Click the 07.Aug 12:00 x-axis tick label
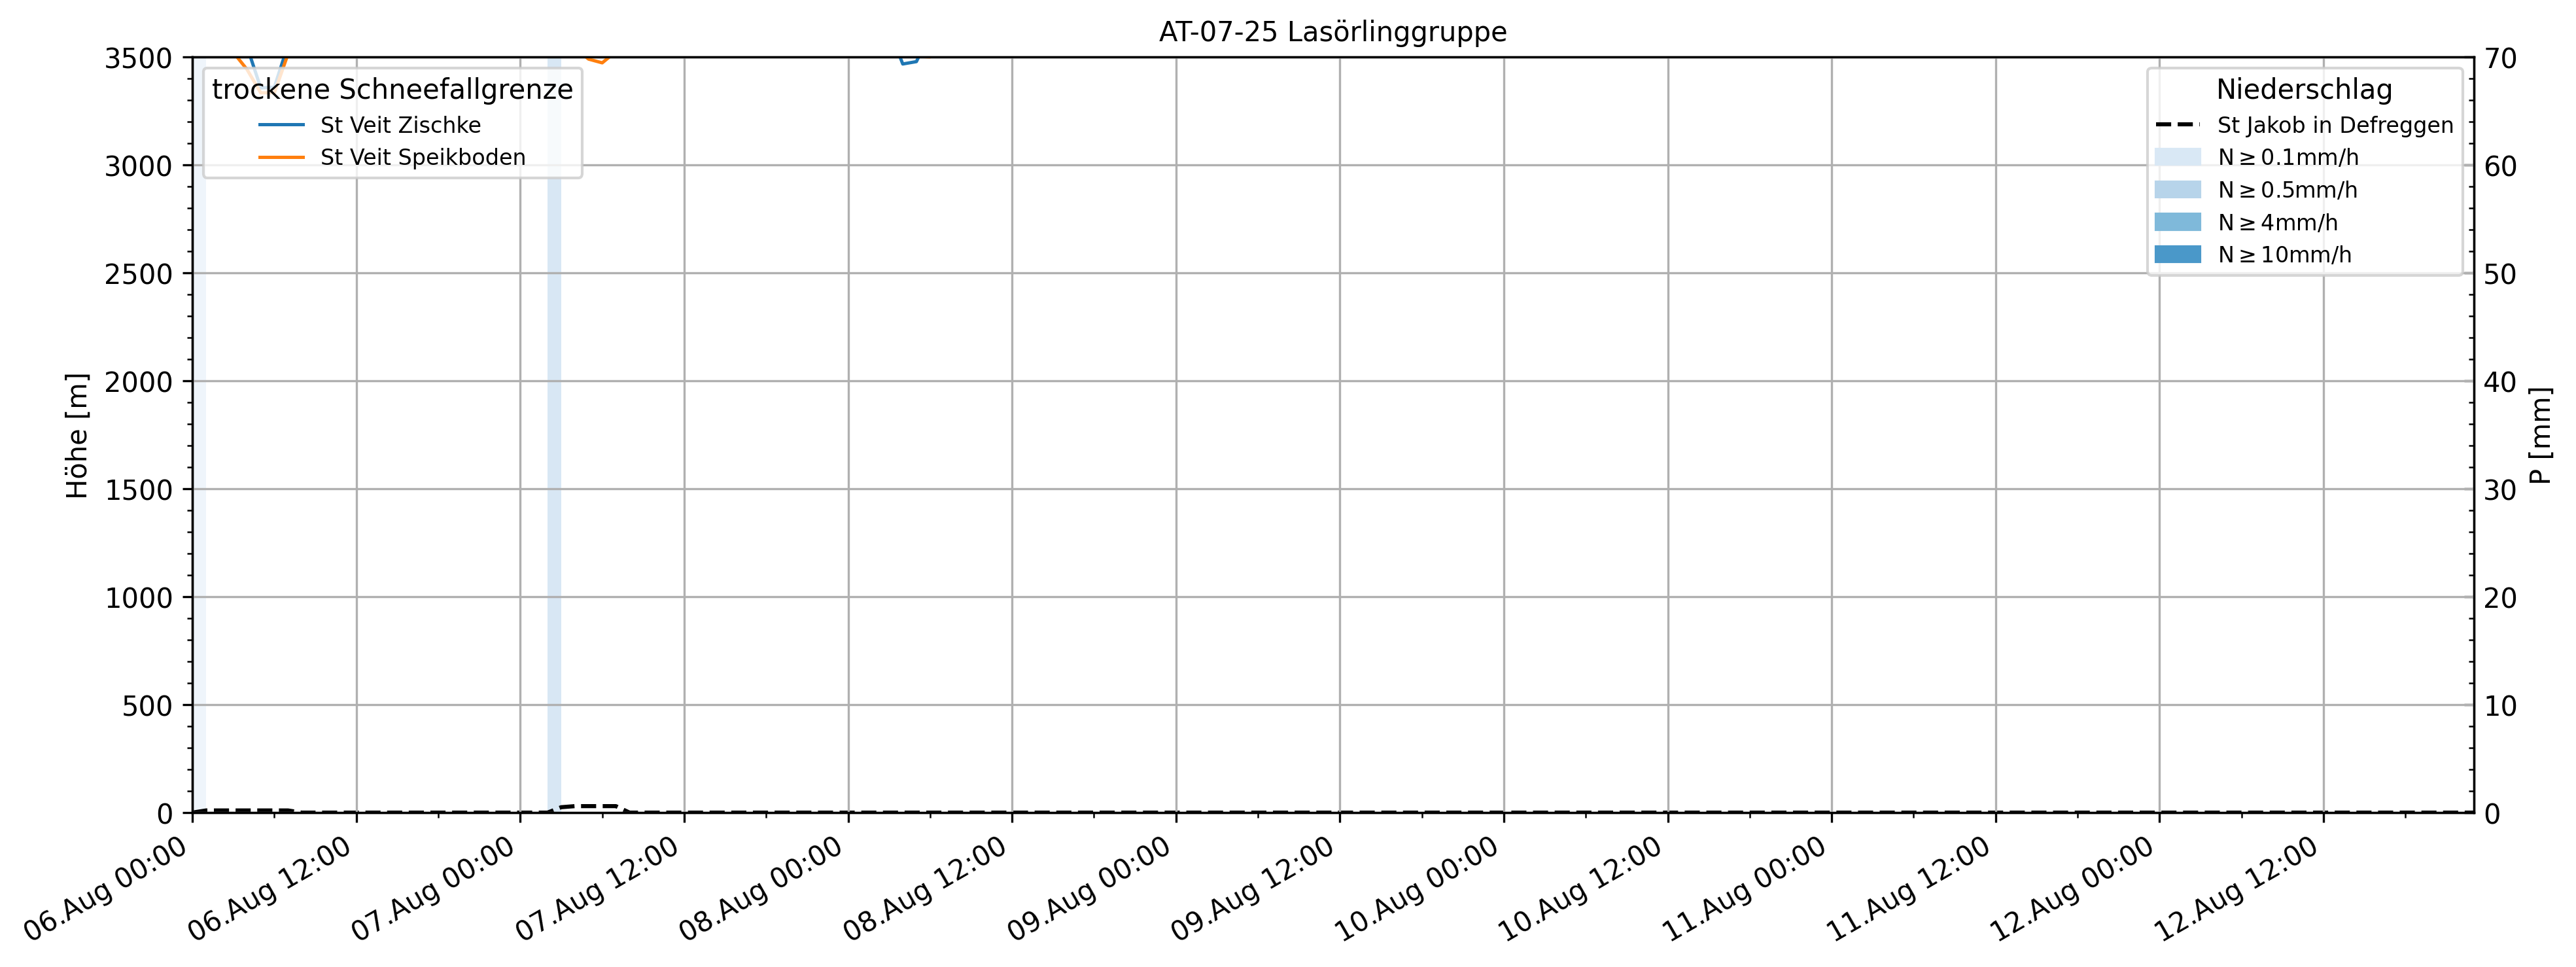 598,888
